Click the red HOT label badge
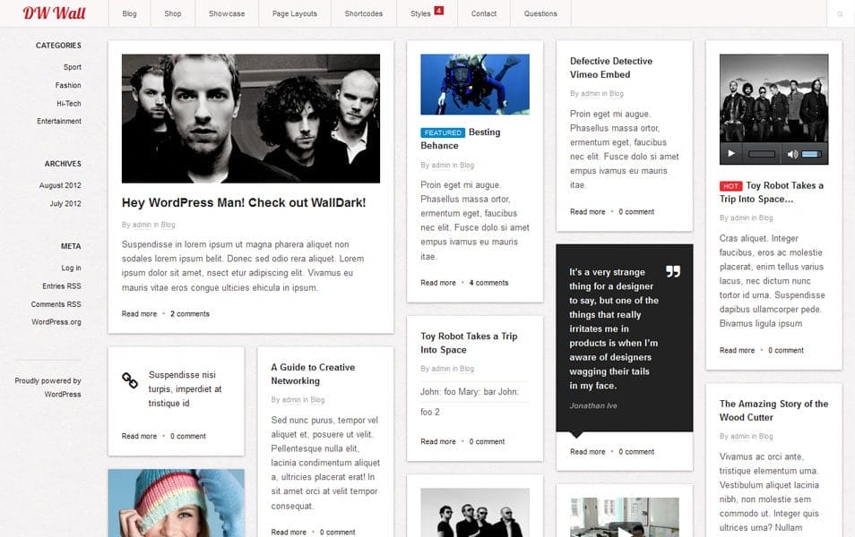Screen dimensions: 855x537 tap(730, 186)
